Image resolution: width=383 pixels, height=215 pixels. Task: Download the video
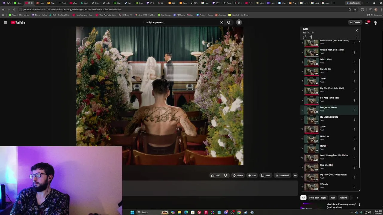(282, 176)
